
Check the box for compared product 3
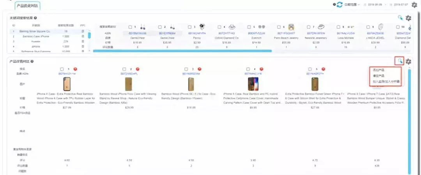click(186, 69)
